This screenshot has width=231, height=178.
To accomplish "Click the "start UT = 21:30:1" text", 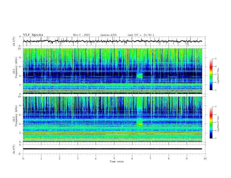I will [141, 35].
